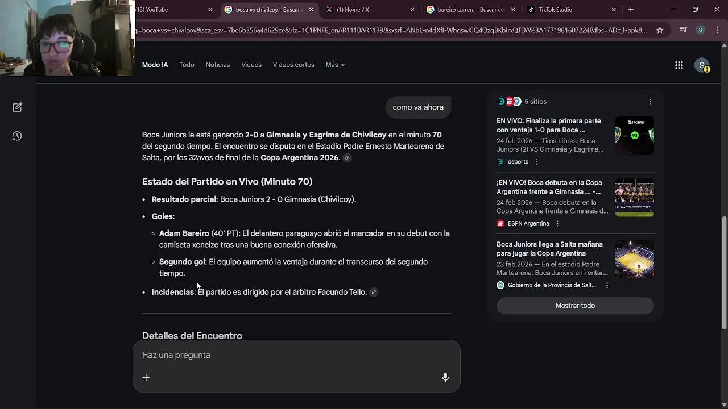Open more options for Gobierno de Salta source

coord(607,286)
